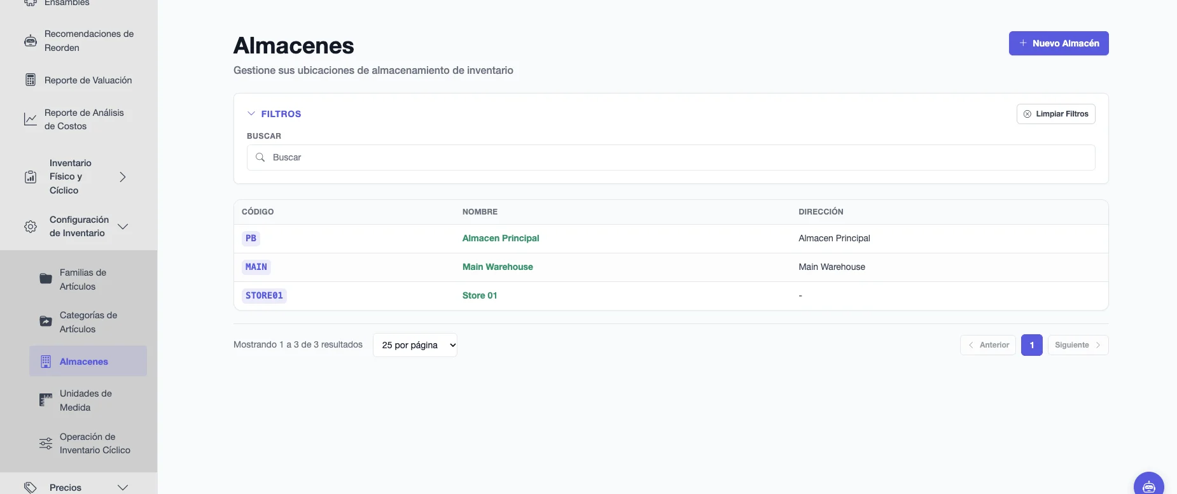Click the STORE01 code badge
1177x494 pixels.
(264, 295)
